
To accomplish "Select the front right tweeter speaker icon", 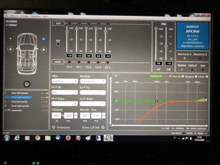I will click(x=44, y=39).
